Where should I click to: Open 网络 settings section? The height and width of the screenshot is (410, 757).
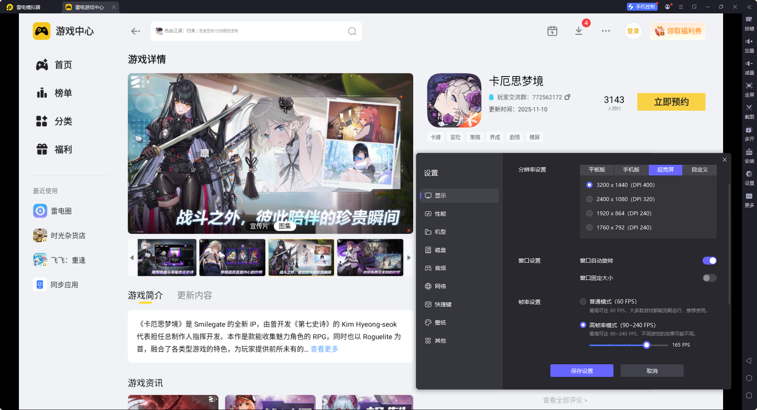coord(459,286)
